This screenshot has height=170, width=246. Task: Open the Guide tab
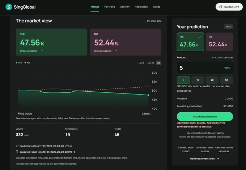tap(157, 7)
